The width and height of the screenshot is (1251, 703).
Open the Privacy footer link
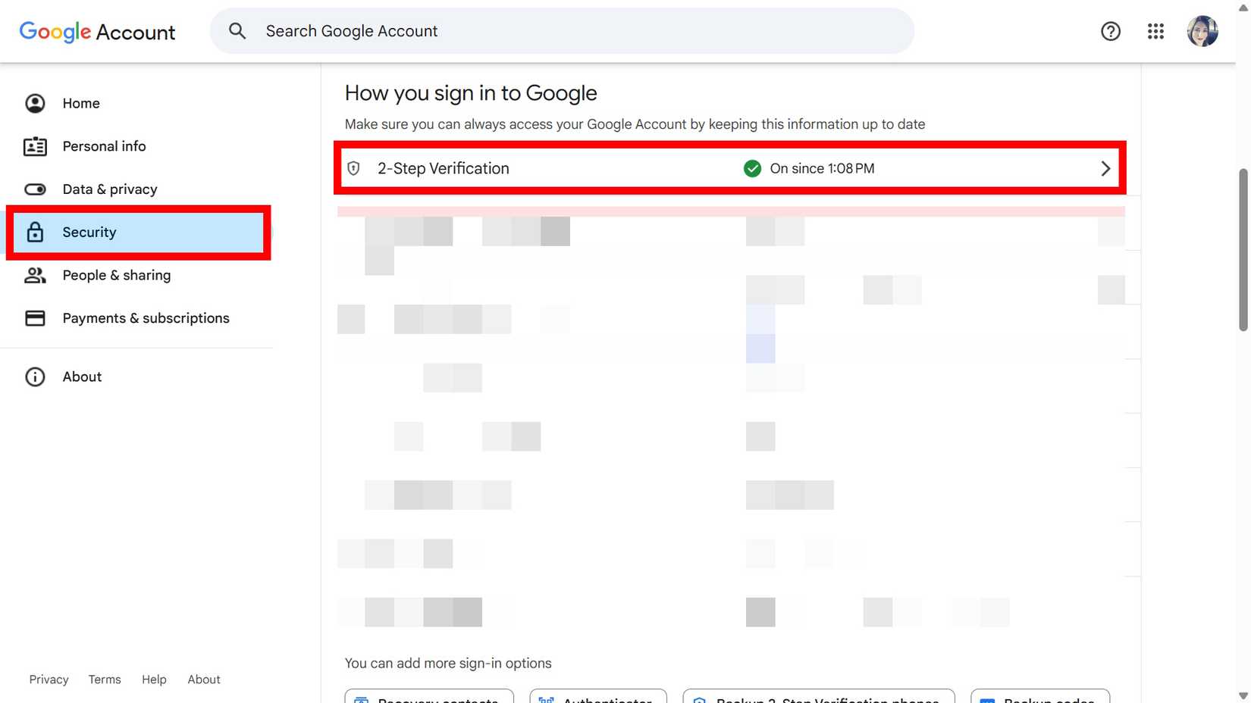[x=49, y=679]
